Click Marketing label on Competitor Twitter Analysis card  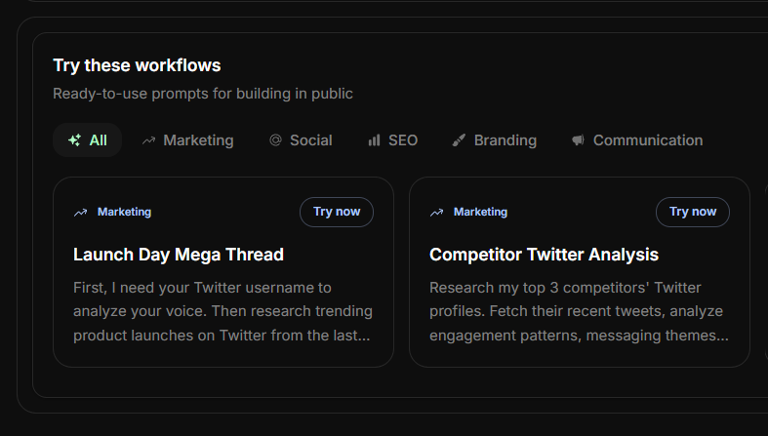pyautogui.click(x=480, y=212)
